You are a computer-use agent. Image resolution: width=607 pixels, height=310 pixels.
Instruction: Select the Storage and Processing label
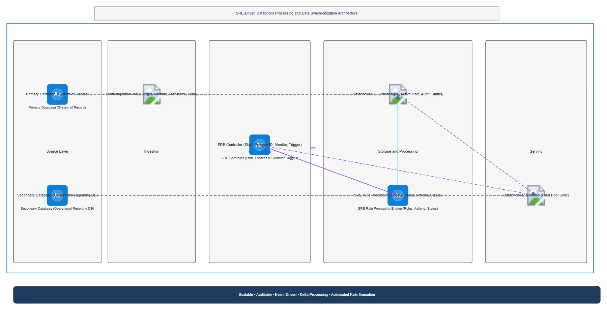point(398,152)
